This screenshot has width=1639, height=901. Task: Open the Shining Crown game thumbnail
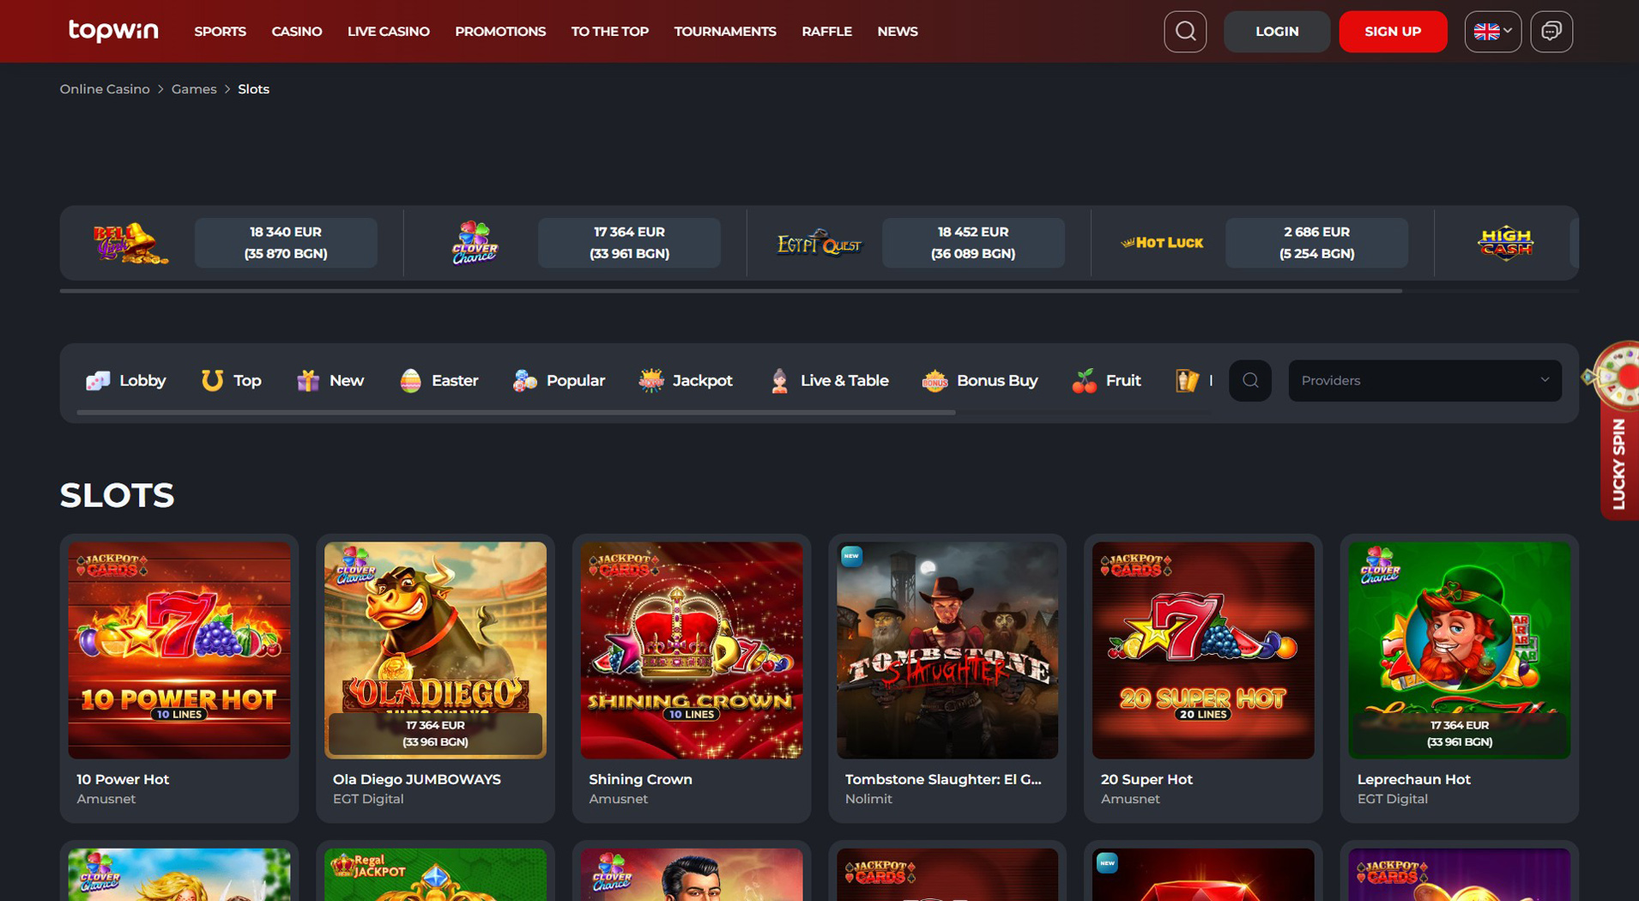click(692, 650)
